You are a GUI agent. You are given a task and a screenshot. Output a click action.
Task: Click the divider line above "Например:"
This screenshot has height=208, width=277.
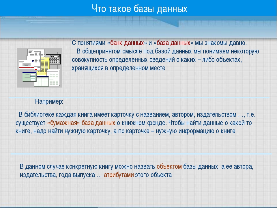[138, 98]
